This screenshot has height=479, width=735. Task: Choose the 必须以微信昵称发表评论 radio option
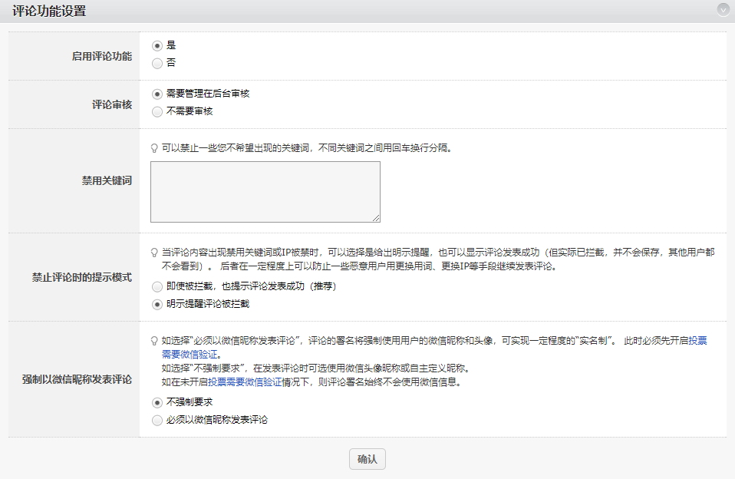[x=157, y=420]
